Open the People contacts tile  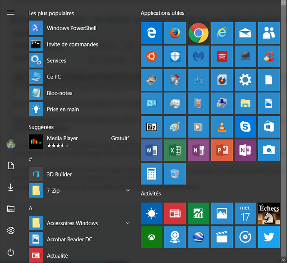tap(268, 33)
